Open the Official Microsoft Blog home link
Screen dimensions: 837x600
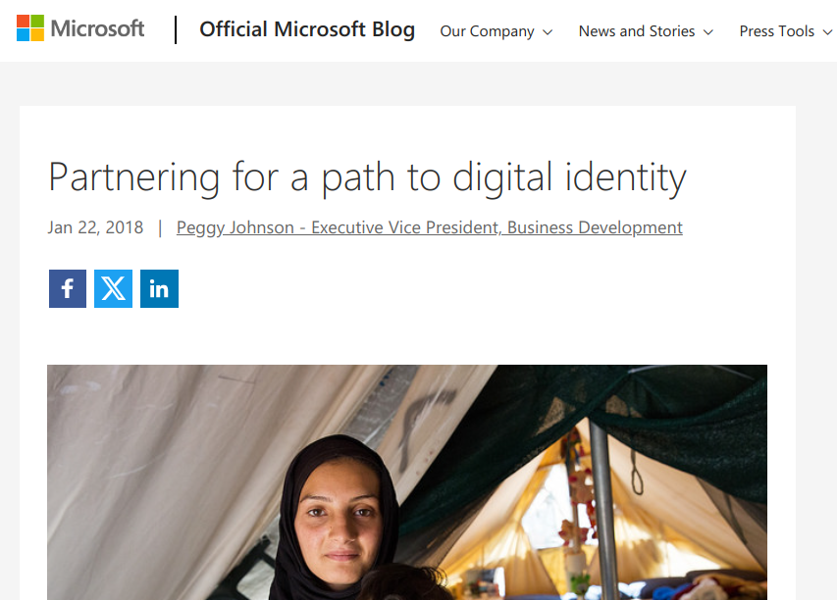point(307,29)
